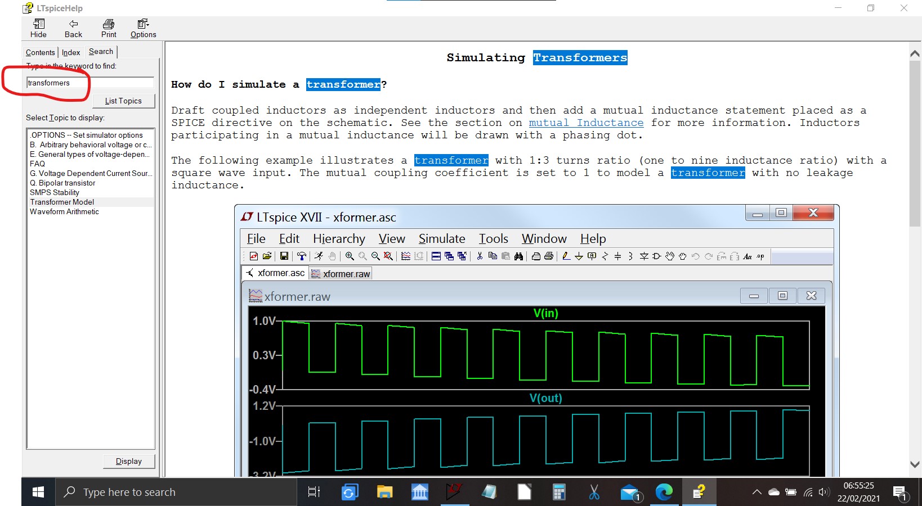Click the xformer.asc tab in LTspice image
The image size is (922, 506).
click(x=275, y=273)
